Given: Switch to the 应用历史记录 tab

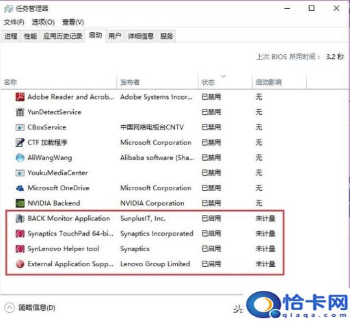Looking at the screenshot, I should pyautogui.click(x=63, y=36).
